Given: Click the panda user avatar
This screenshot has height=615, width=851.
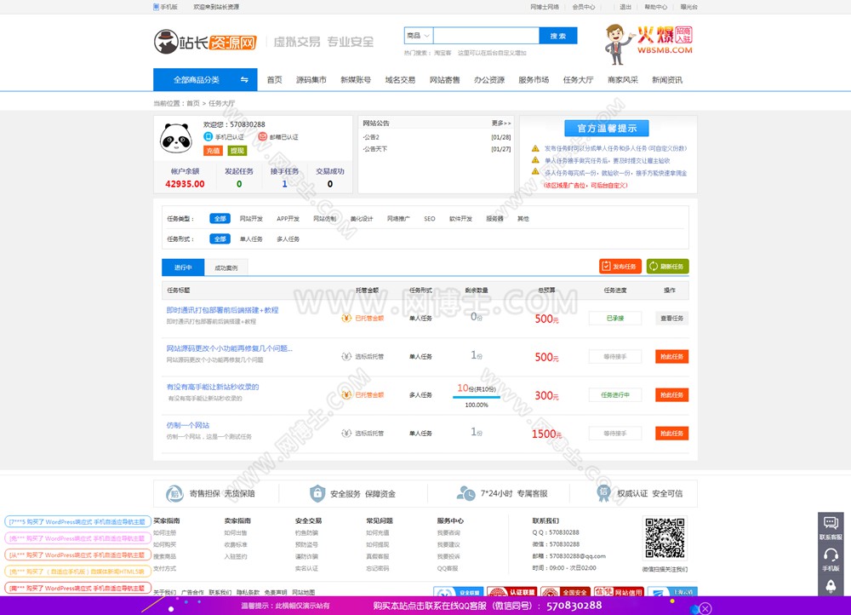Looking at the screenshot, I should point(176,137).
